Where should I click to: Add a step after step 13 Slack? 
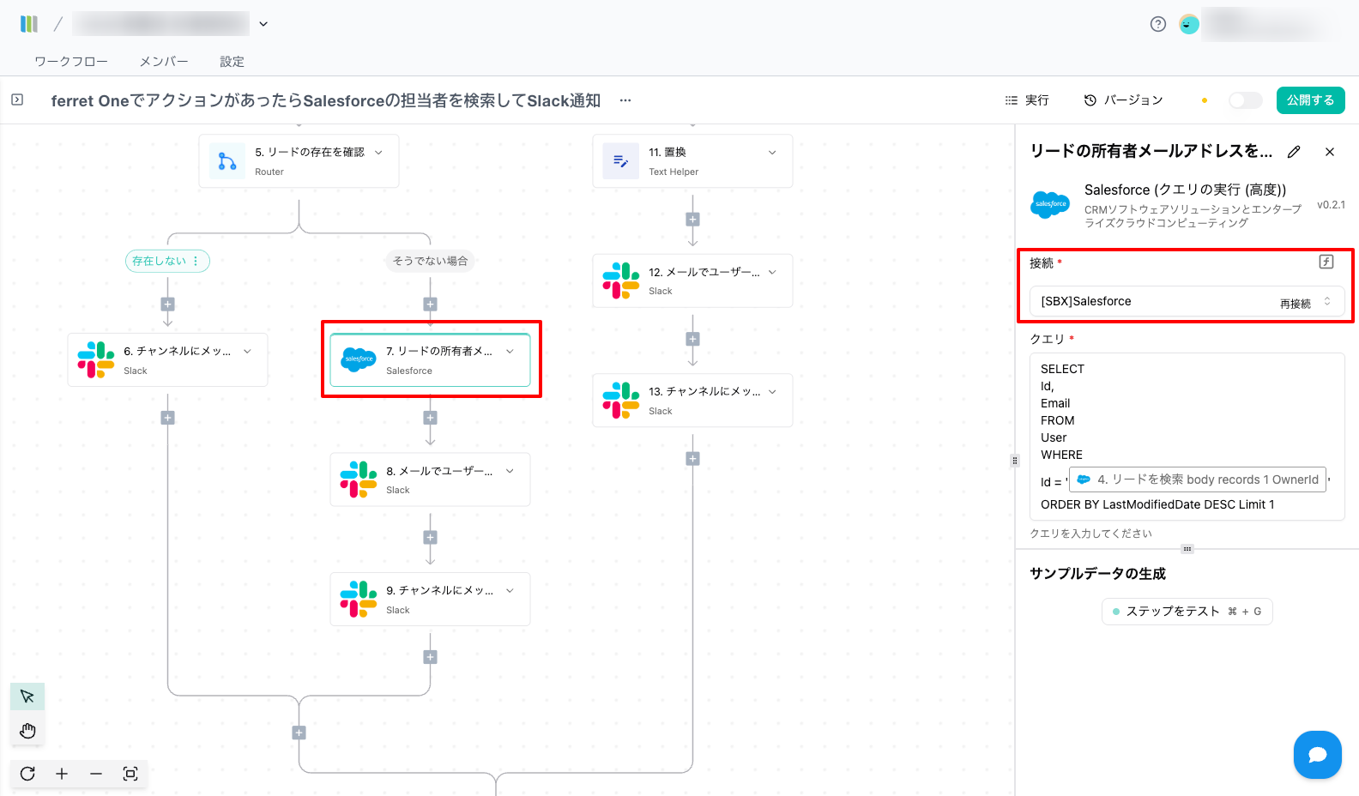(693, 459)
